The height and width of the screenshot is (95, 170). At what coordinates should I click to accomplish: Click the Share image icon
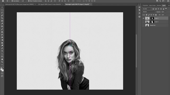click(x=168, y=1)
